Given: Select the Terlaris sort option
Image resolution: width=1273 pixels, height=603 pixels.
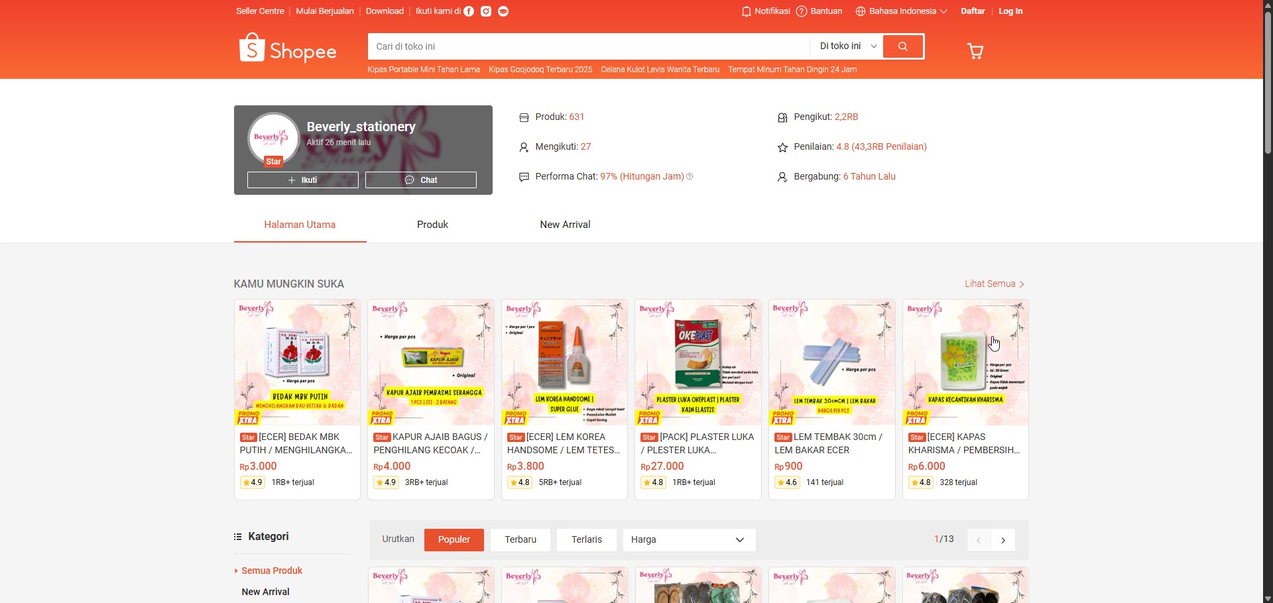Looking at the screenshot, I should [x=587, y=540].
